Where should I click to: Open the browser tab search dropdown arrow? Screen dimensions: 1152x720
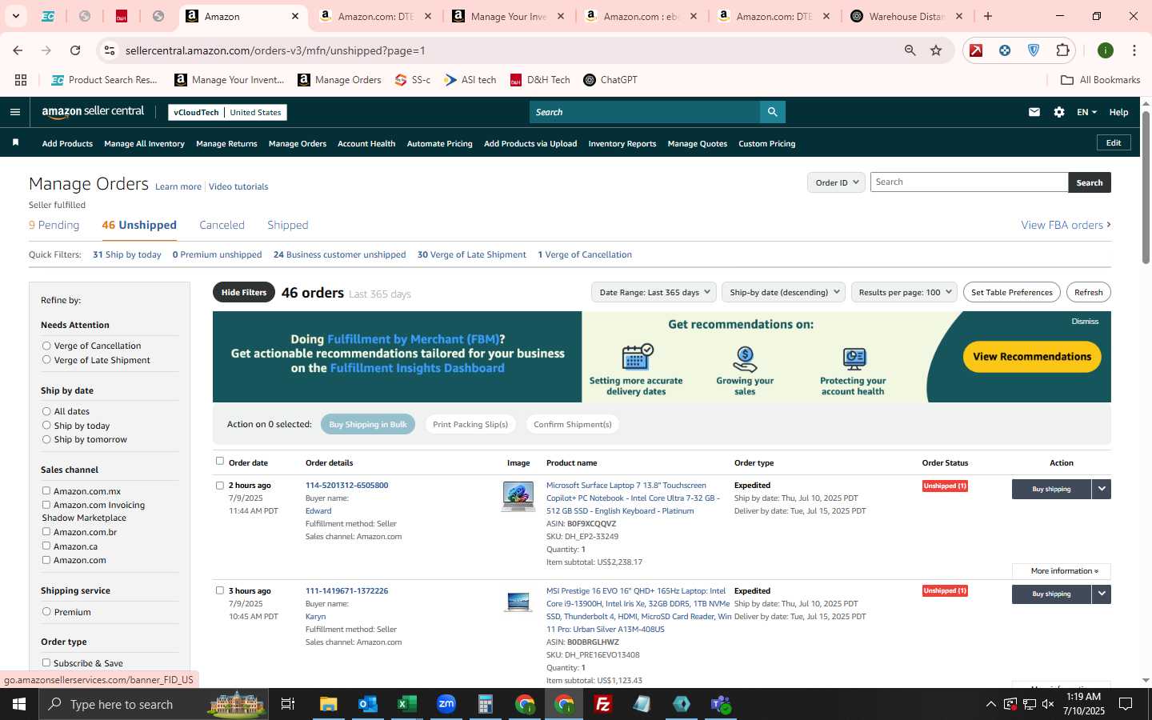tap(15, 16)
